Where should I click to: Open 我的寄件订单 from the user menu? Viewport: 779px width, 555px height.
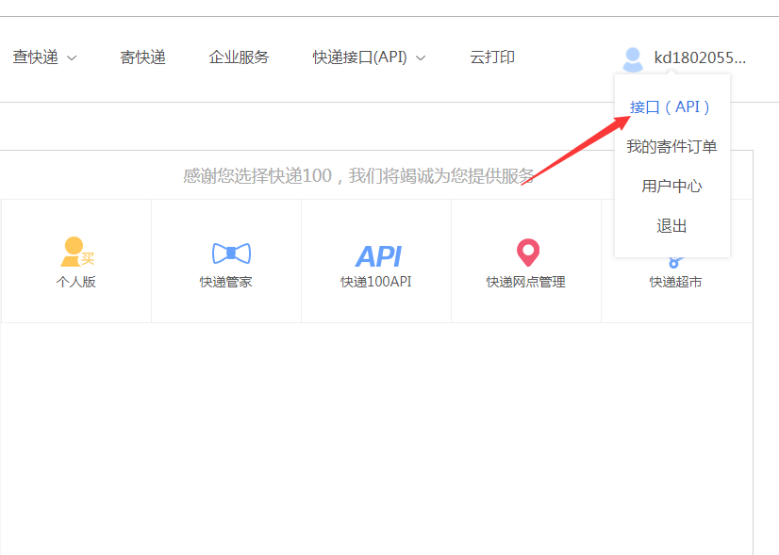(671, 147)
